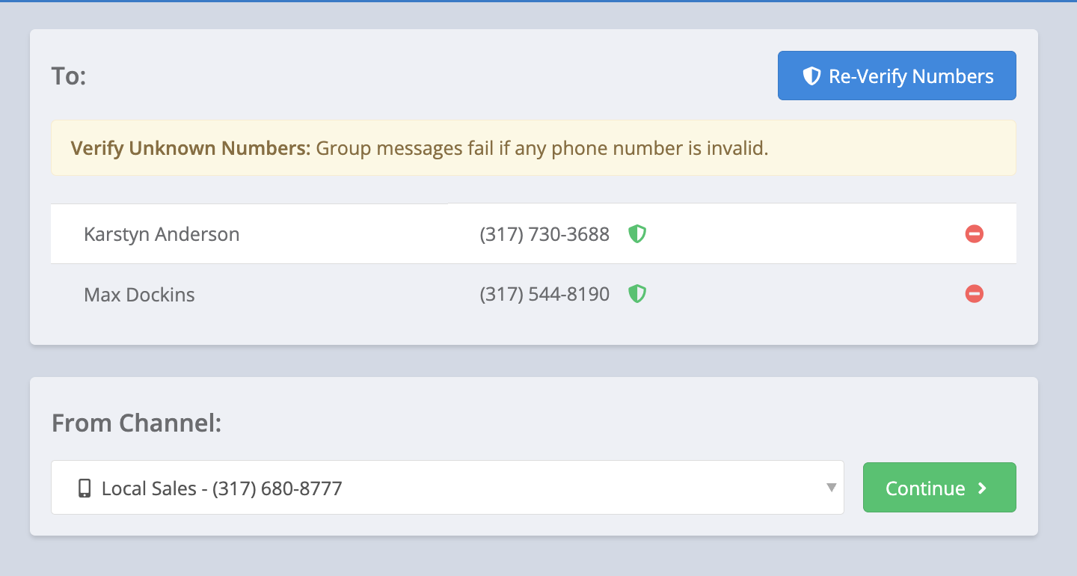Click the Verify Unknown Numbers warning banner

(x=860, y=148)
